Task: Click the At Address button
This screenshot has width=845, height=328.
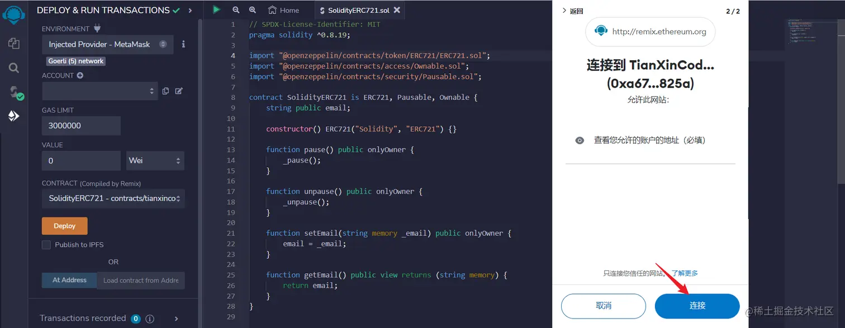Action: 69,280
